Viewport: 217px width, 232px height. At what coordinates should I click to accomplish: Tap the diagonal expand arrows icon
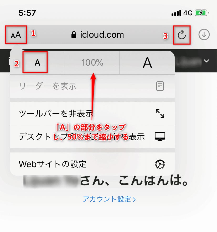click(160, 113)
